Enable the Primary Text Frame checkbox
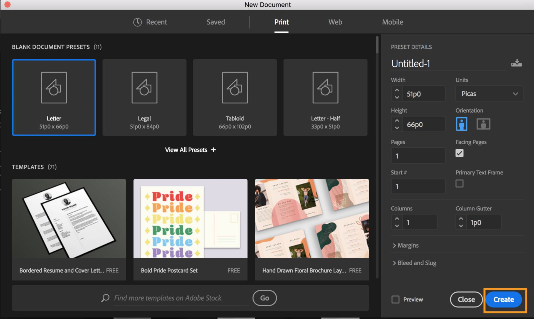Image resolution: width=534 pixels, height=319 pixels. click(459, 184)
